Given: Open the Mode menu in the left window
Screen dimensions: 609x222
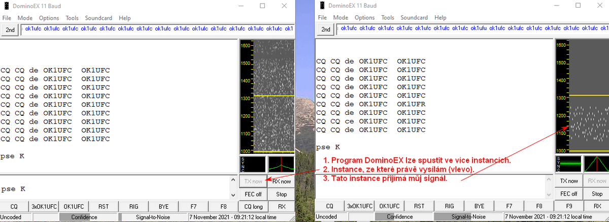Looking at the screenshot, I should click(x=25, y=18).
